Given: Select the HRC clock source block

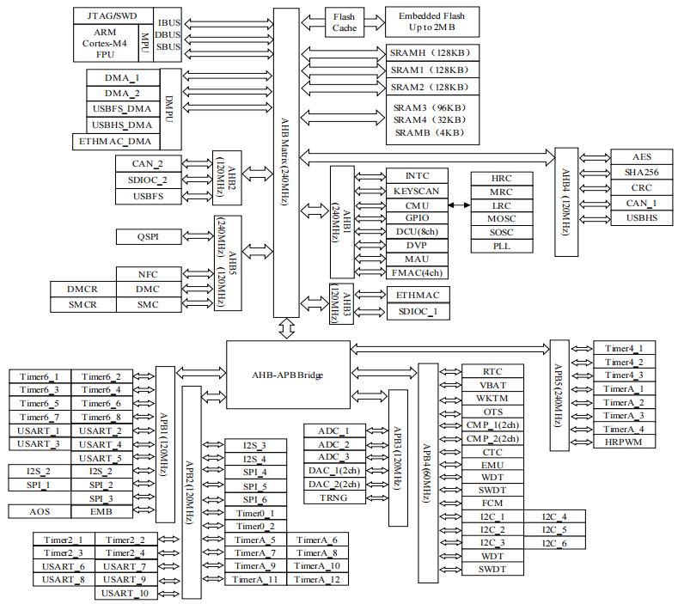Looking at the screenshot, I should (502, 179).
